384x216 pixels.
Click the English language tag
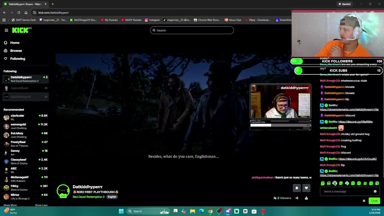tap(112, 197)
